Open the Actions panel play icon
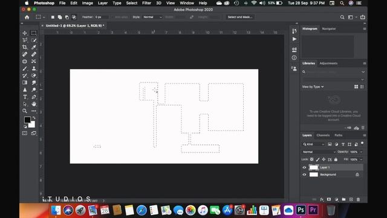Screen dimensions: 387x218 pyautogui.click(x=294, y=39)
